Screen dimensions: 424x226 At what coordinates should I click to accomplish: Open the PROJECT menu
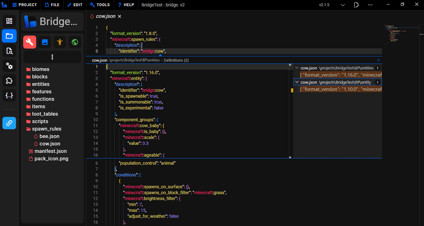click(x=24, y=5)
